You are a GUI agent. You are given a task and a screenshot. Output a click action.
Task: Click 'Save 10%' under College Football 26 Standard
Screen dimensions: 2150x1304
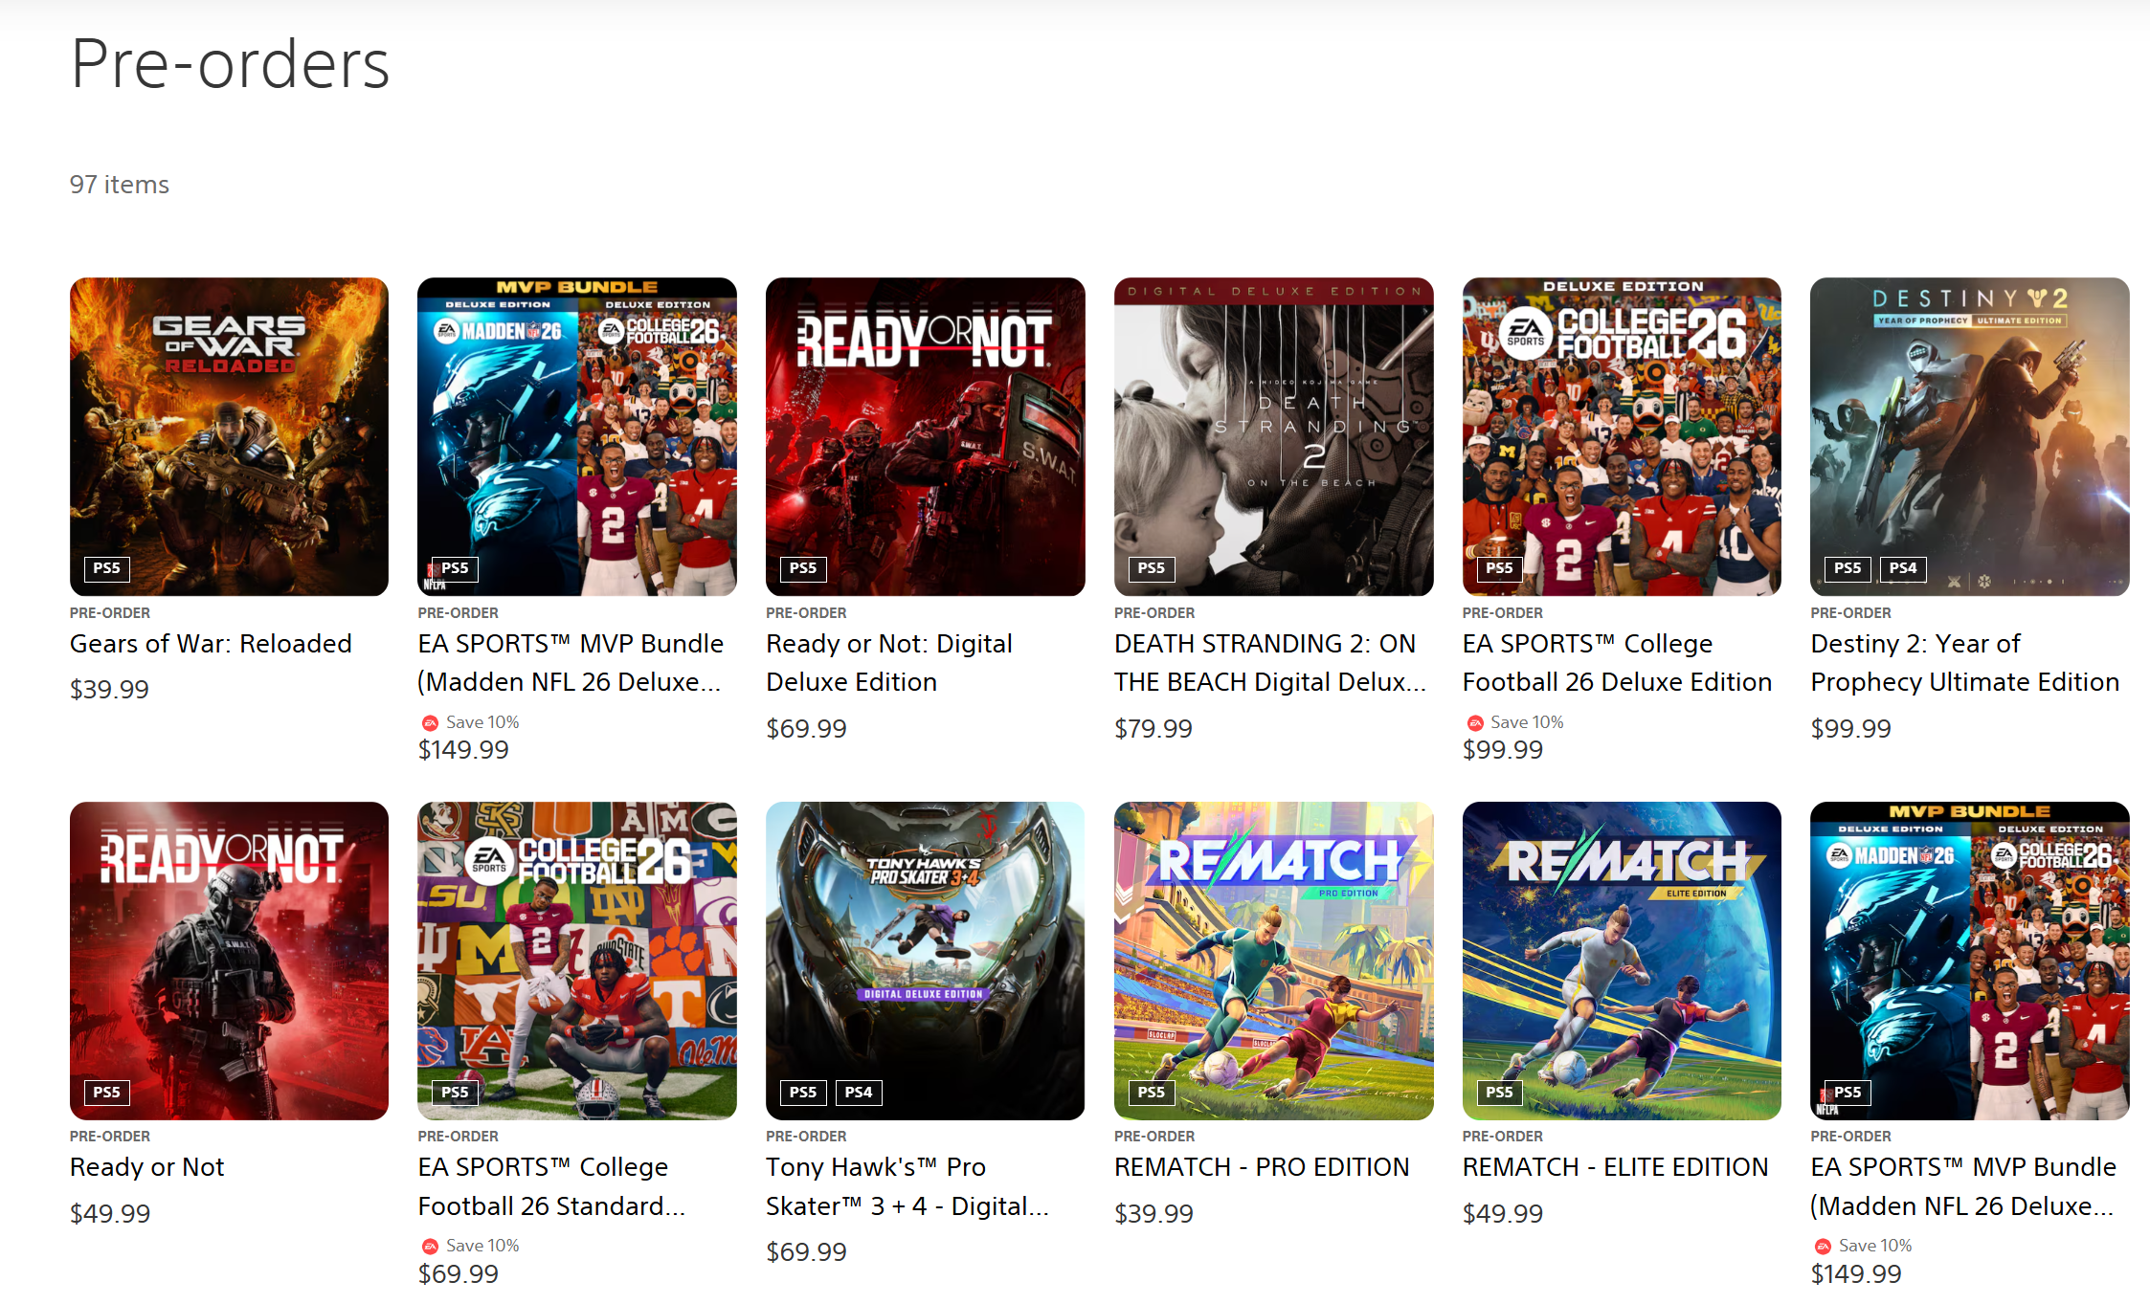[482, 1246]
